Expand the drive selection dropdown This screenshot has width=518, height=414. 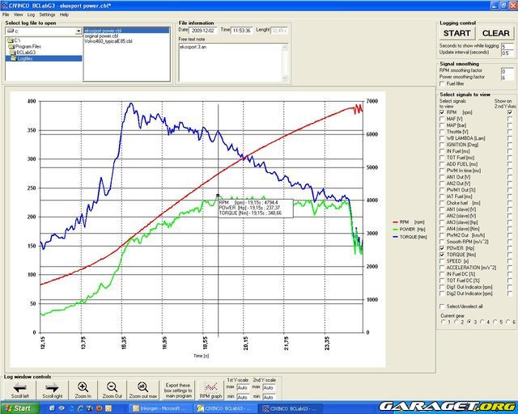point(78,32)
